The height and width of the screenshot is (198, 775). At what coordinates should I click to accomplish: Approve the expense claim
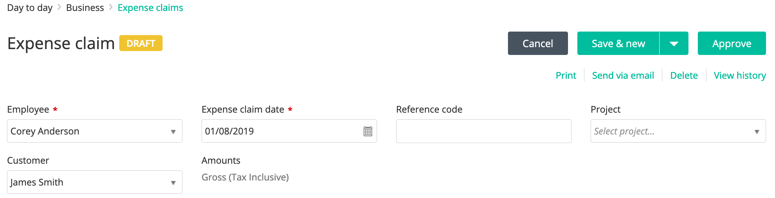click(732, 43)
